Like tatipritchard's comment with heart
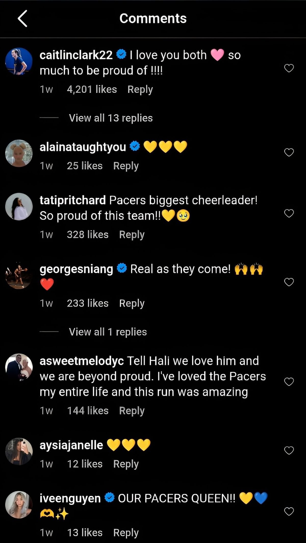Screen dimensions: 306x543 (289, 213)
